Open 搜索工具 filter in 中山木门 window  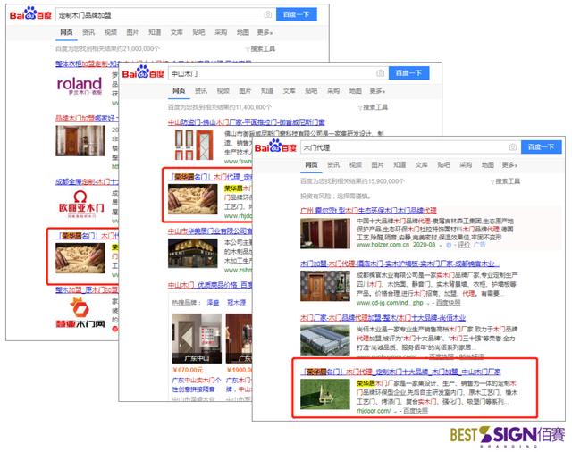pyautogui.click(x=373, y=107)
